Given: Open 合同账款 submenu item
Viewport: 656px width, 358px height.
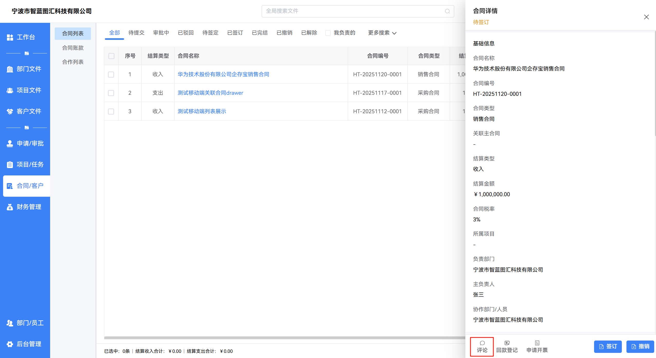Looking at the screenshot, I should tap(73, 48).
